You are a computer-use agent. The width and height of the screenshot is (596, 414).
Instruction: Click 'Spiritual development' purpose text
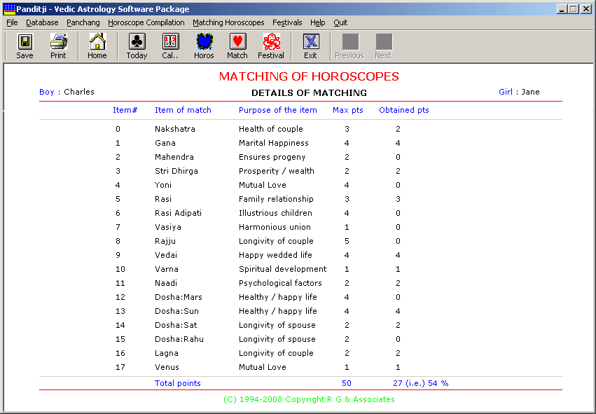click(283, 269)
